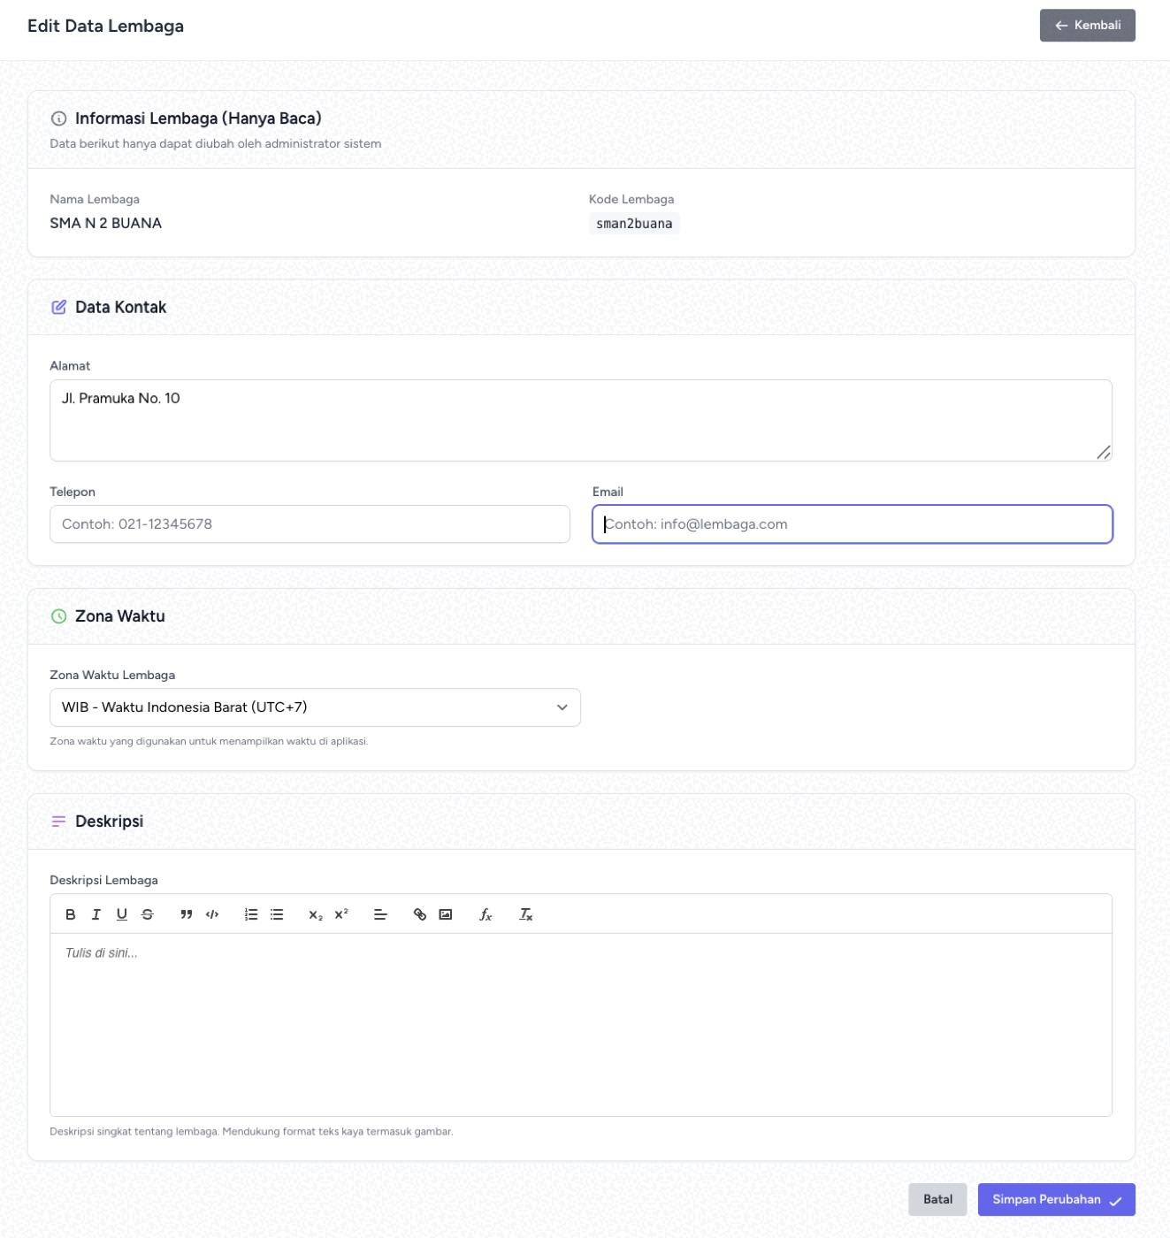
Task: Click the Kembali back button
Action: (x=1087, y=26)
